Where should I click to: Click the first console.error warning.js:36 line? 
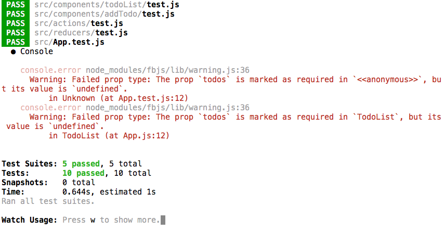click(135, 70)
